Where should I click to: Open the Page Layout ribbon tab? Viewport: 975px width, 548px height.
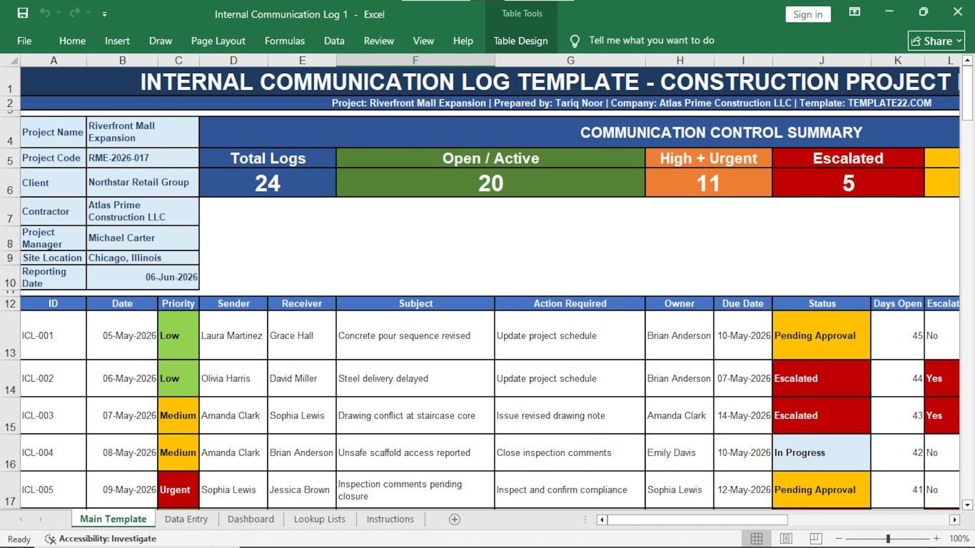coord(218,41)
